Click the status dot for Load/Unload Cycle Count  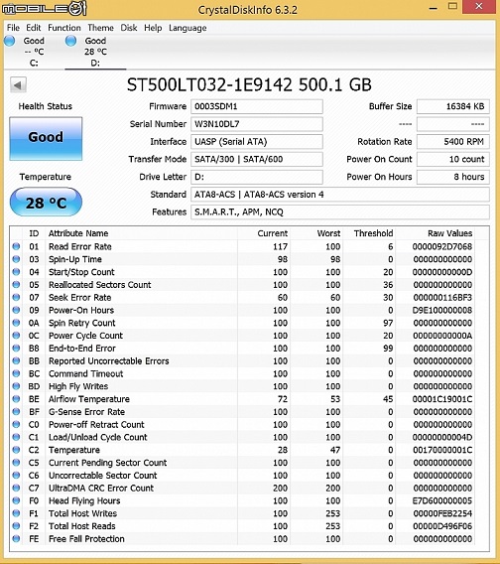click(x=16, y=437)
